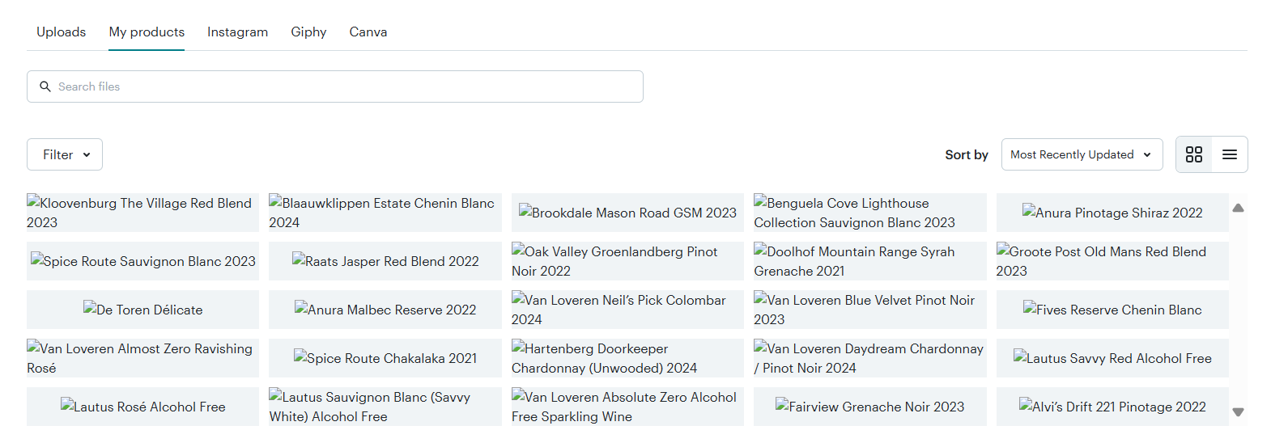
Task: Click the search magnifier icon
Action: (45, 86)
